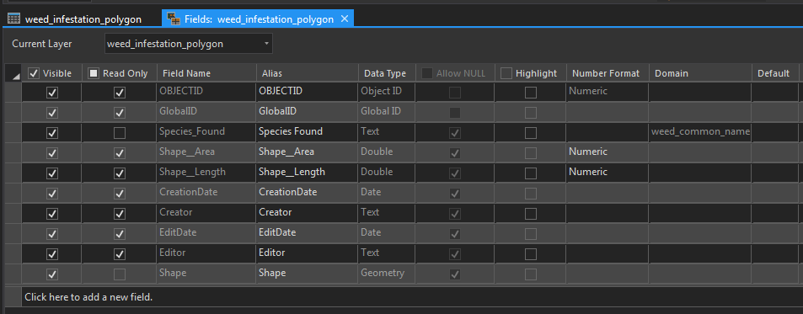The image size is (803, 314).
Task: Click the fields icon on Fields tab
Action: 174,19
